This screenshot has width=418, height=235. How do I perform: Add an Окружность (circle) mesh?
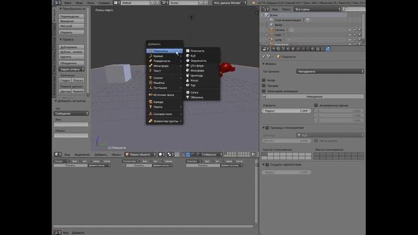coord(202,61)
